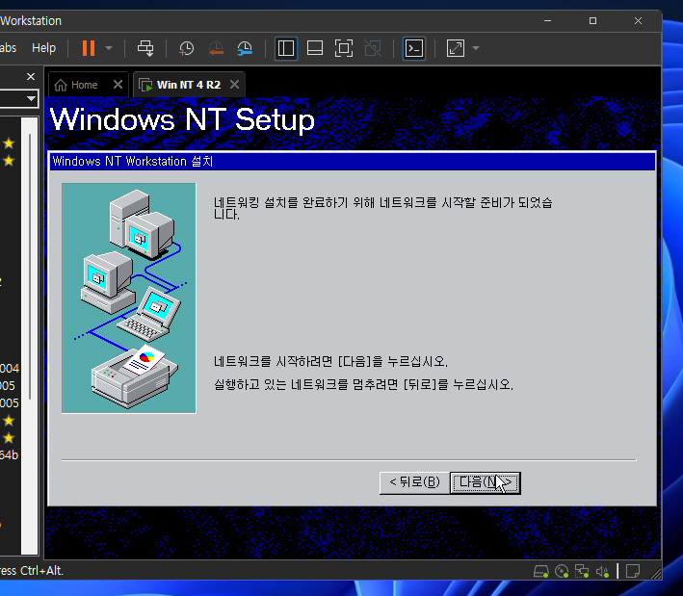Toggle the thumbnail bar view

[314, 48]
